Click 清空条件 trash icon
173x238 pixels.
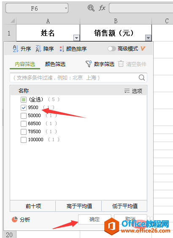point(121,64)
